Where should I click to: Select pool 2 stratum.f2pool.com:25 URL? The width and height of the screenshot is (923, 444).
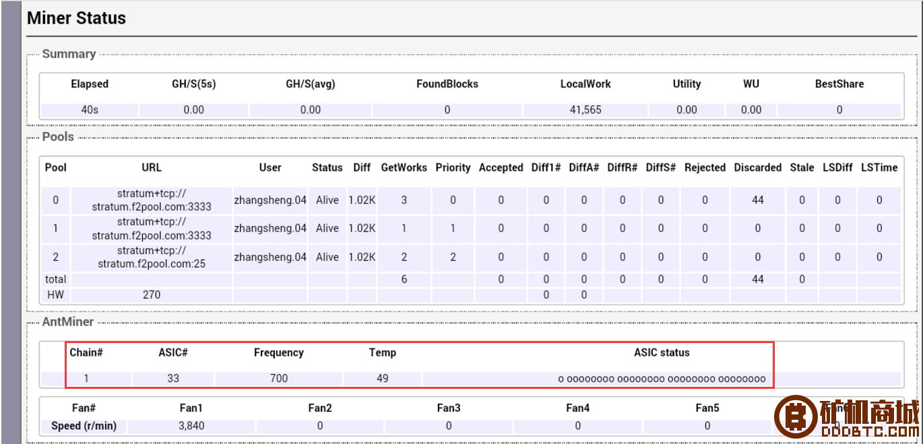[152, 257]
